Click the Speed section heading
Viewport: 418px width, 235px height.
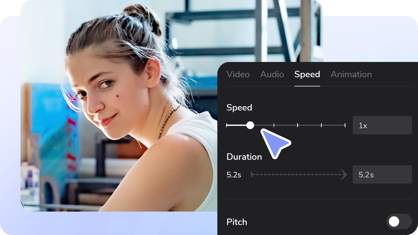239,108
